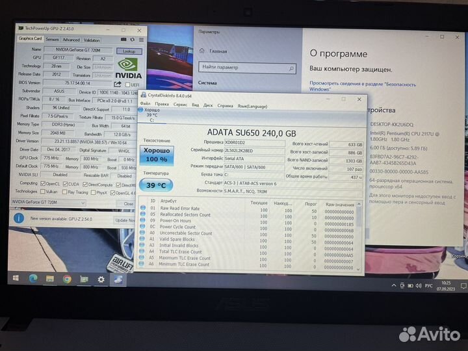Open Диск menu in CrystalDiskInfo
Image resolution: width=468 pixels, height=351 pixels.
point(208,105)
